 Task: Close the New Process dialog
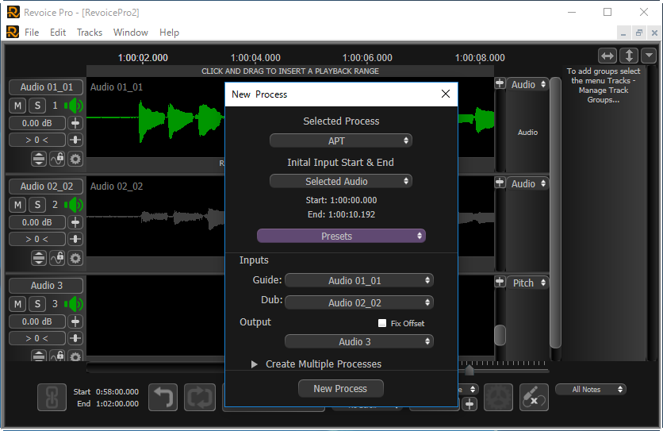pos(446,94)
